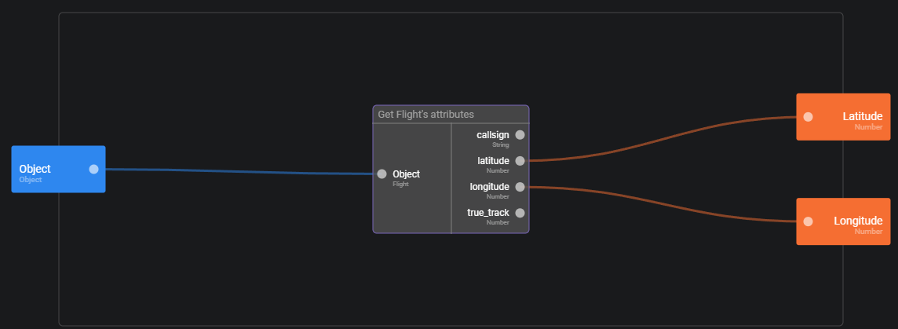Click the "Get Flight's attributes" node title
898x329 pixels.
point(426,115)
